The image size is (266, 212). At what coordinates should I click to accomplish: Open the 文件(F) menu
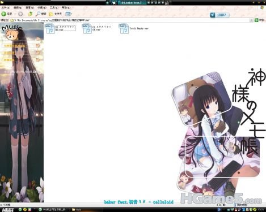[6, 8]
